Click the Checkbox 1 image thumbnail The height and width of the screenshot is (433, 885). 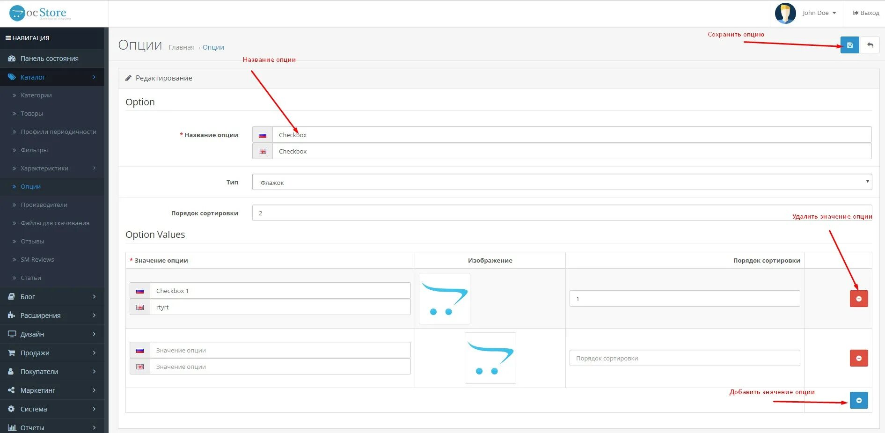coord(444,298)
